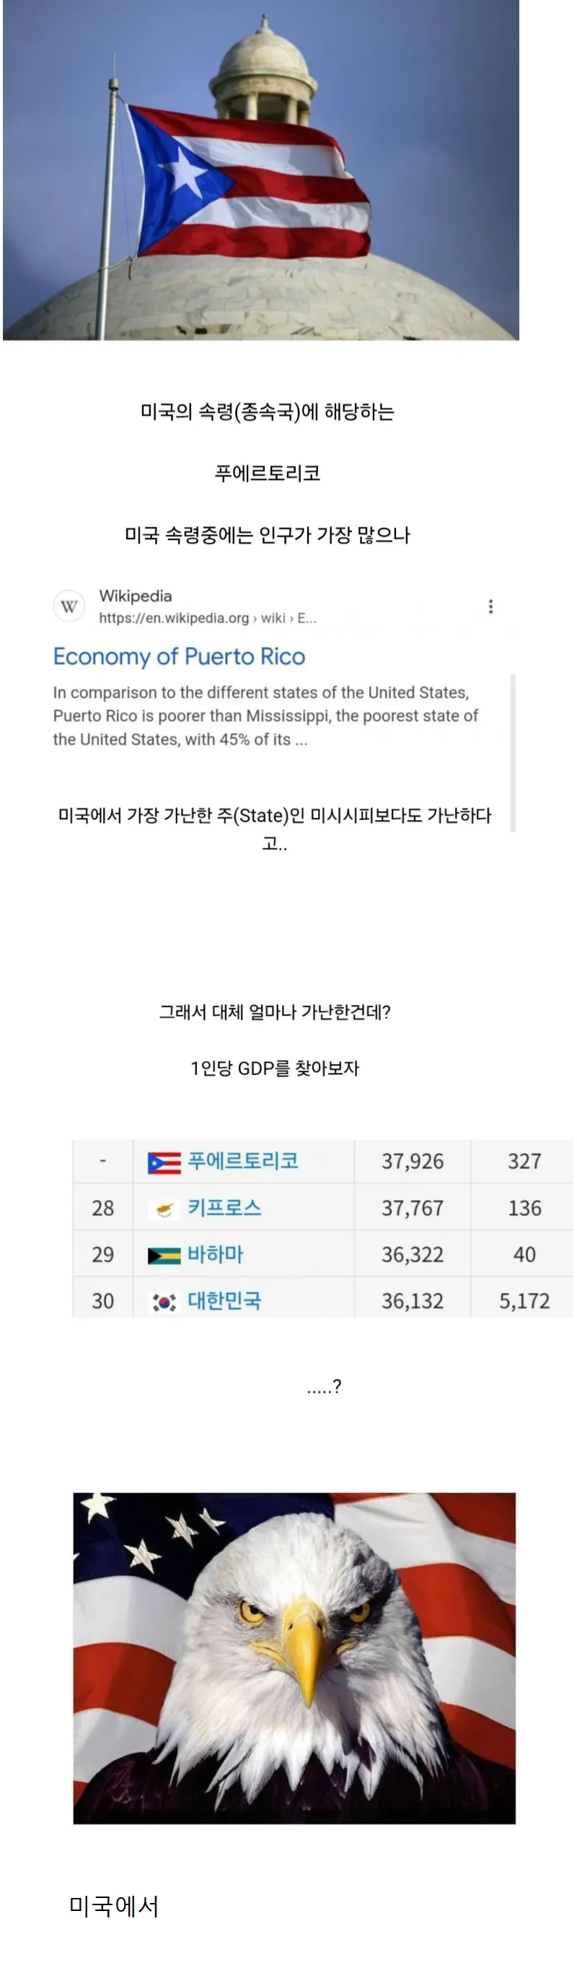577x1981 pixels.
Task: Click the Puerto Rico flag photo
Action: click(x=261, y=170)
